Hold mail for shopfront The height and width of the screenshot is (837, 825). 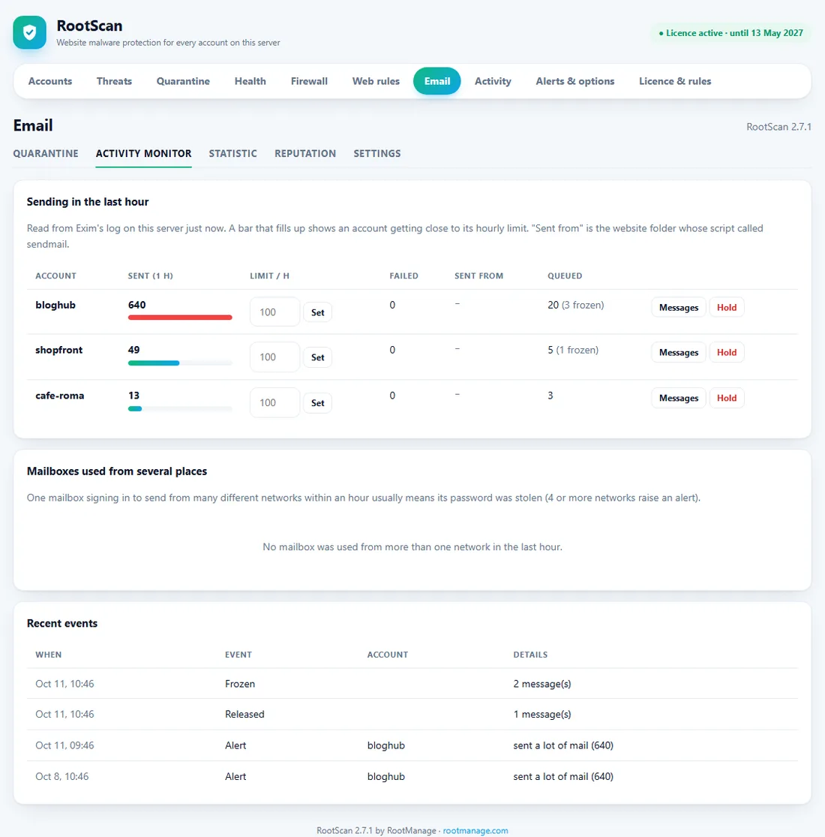726,352
